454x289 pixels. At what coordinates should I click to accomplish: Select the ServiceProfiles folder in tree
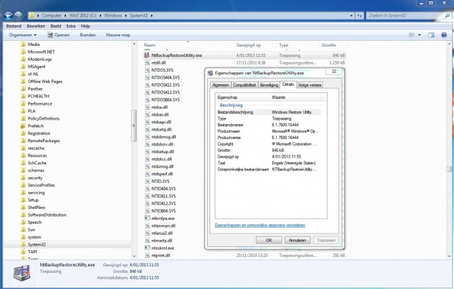click(41, 185)
